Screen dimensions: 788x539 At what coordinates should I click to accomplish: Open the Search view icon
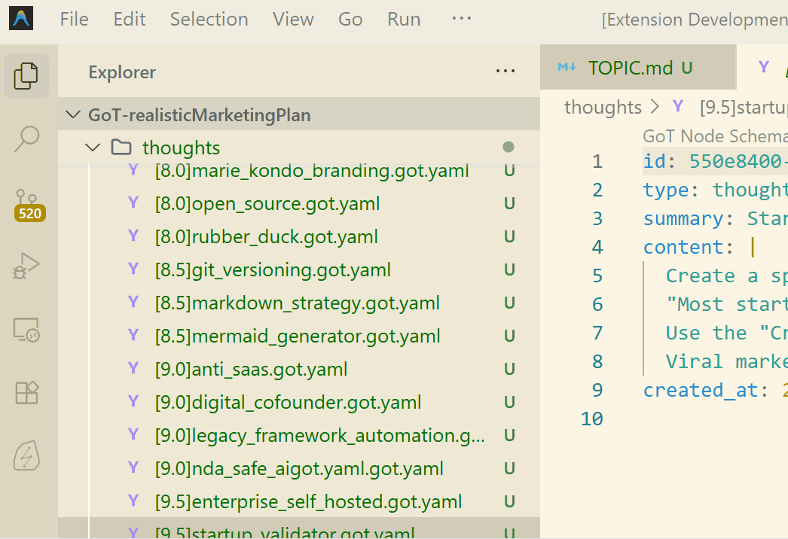click(x=27, y=139)
